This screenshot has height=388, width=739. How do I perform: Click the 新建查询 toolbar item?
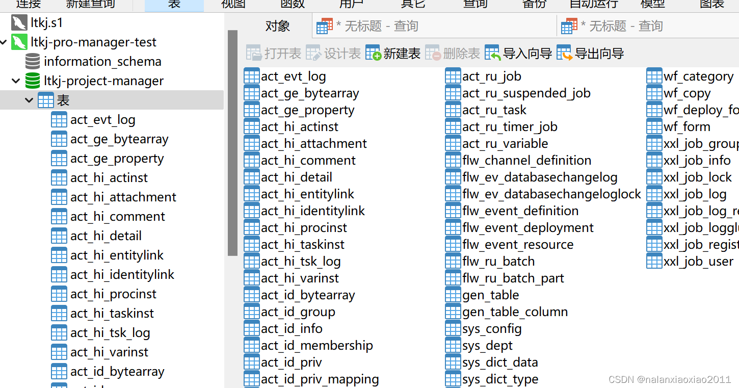click(91, 4)
